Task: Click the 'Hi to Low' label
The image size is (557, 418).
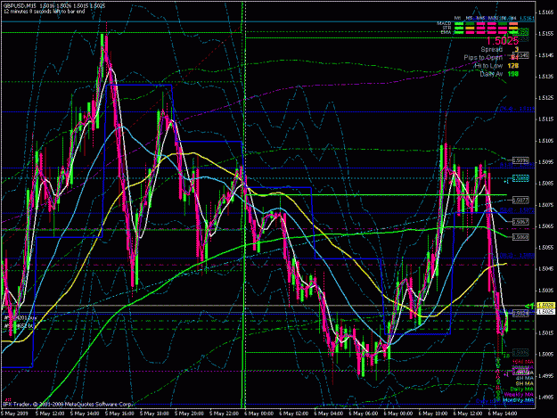Action: [x=488, y=66]
